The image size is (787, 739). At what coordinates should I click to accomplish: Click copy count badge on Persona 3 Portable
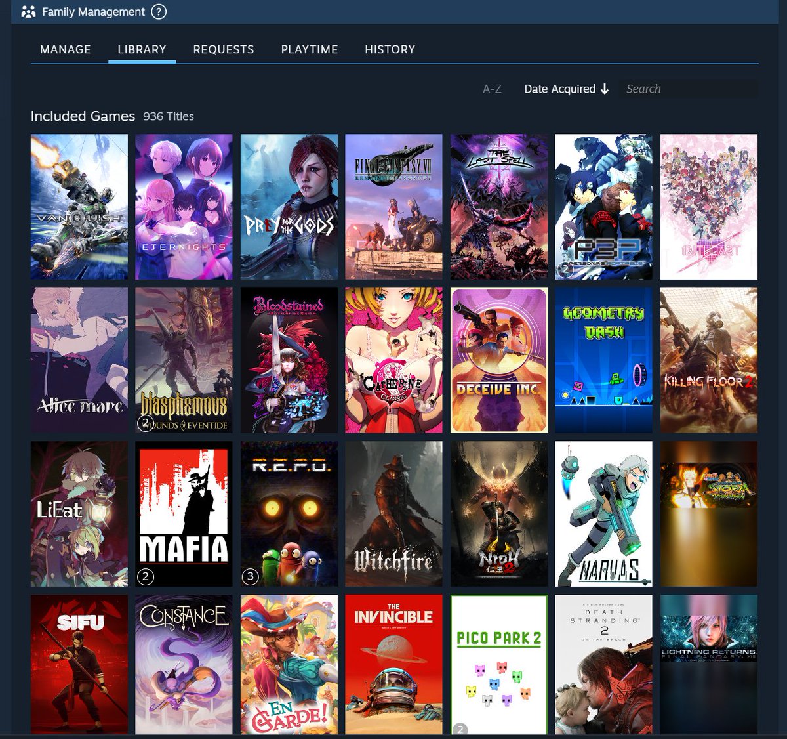click(565, 269)
